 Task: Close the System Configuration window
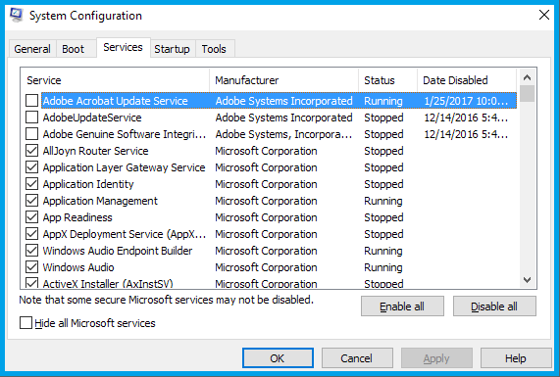[544, 15]
